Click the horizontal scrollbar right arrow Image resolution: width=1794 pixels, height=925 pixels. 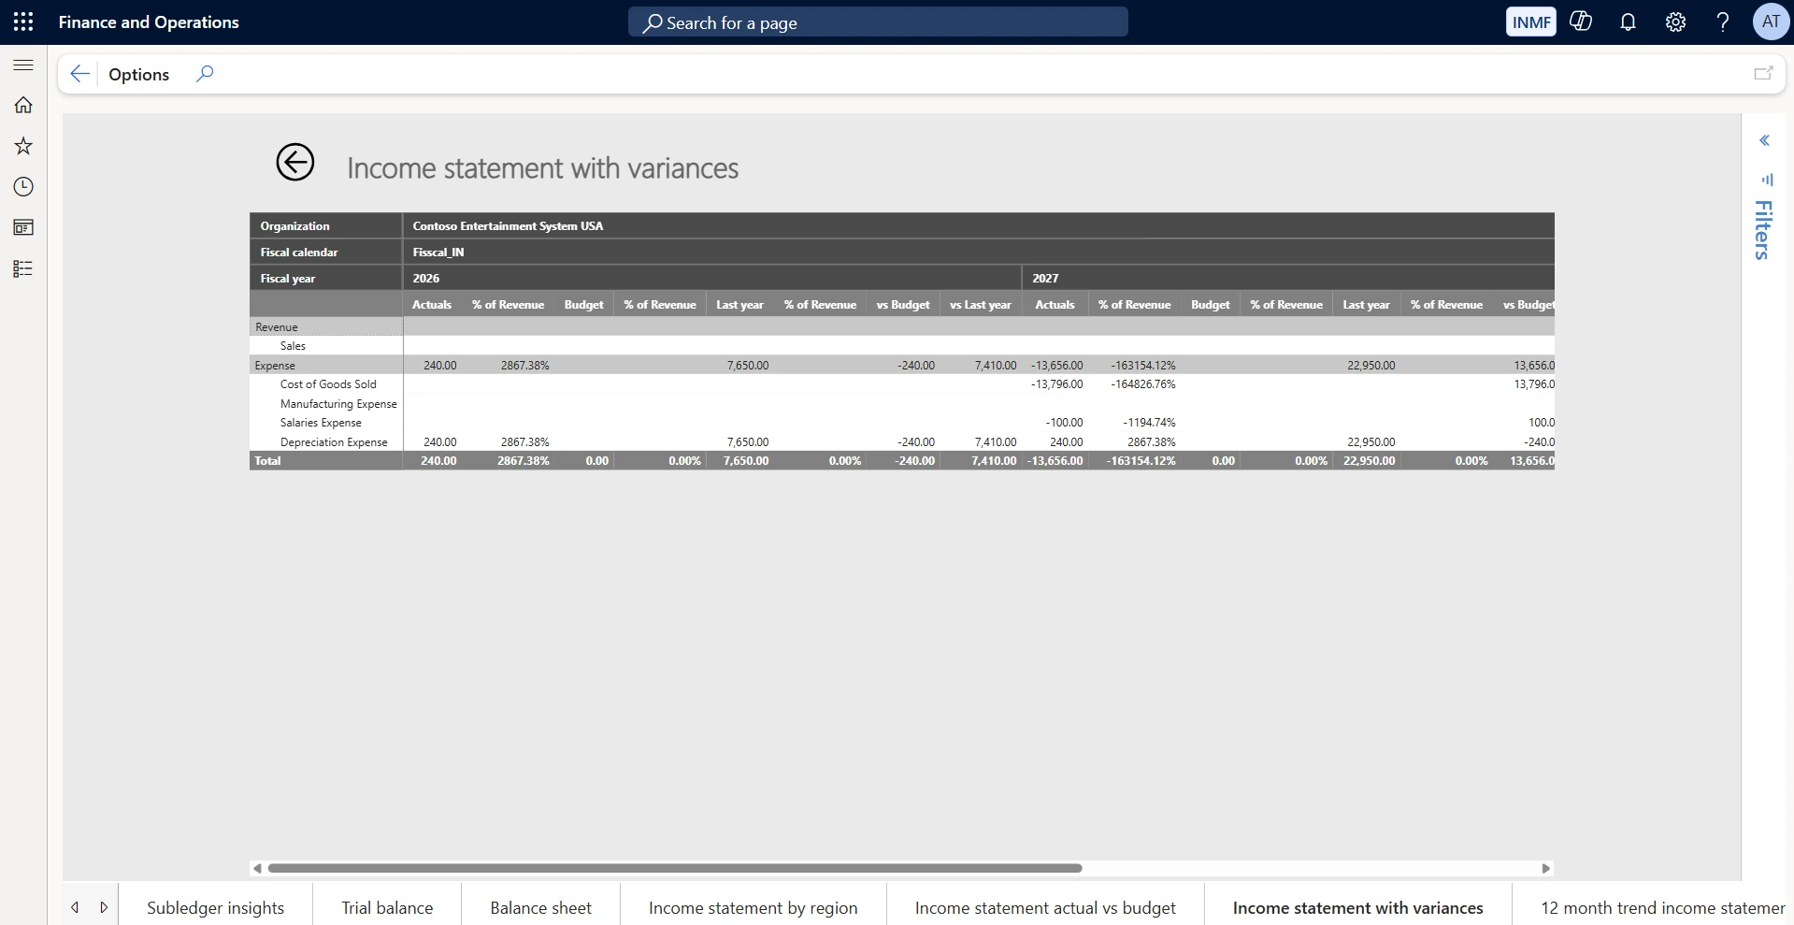pyautogui.click(x=1546, y=868)
